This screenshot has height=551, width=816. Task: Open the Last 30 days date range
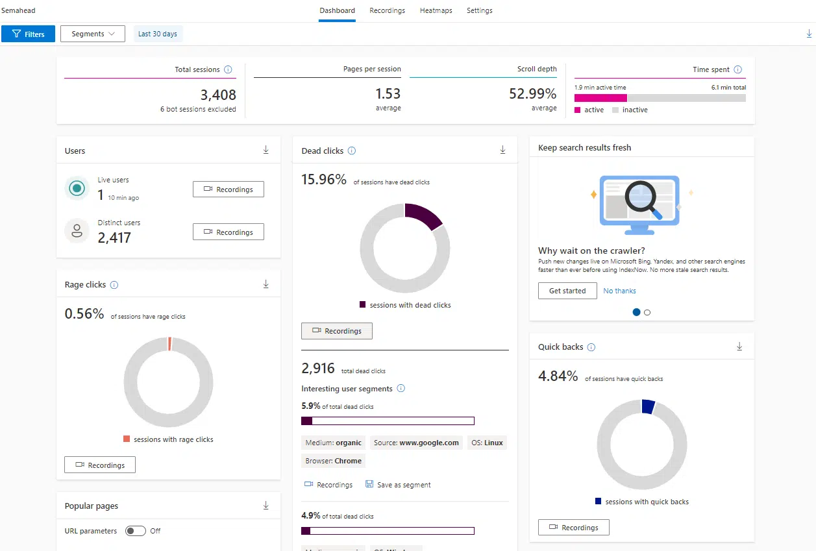coord(158,34)
